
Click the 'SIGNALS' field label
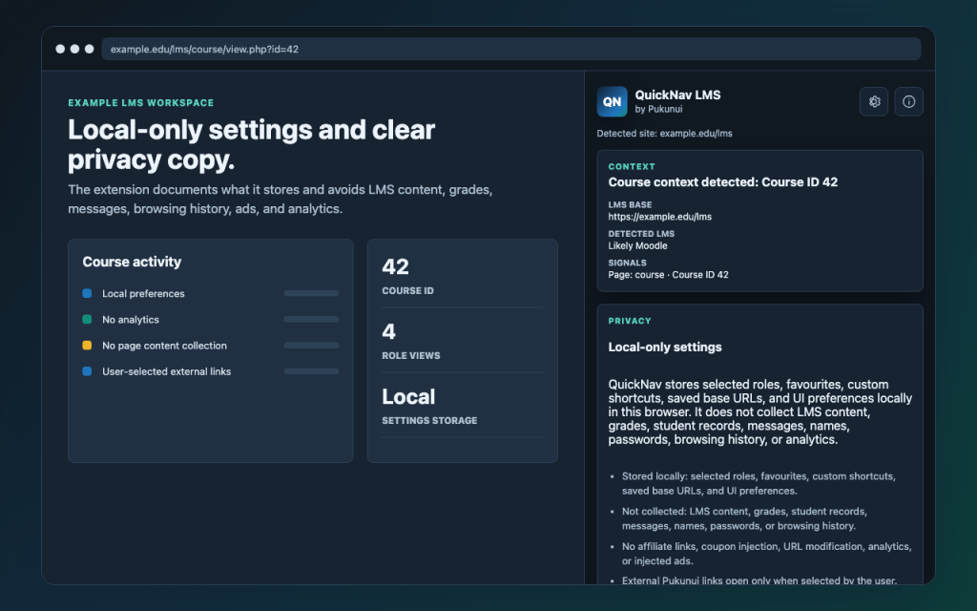click(628, 263)
